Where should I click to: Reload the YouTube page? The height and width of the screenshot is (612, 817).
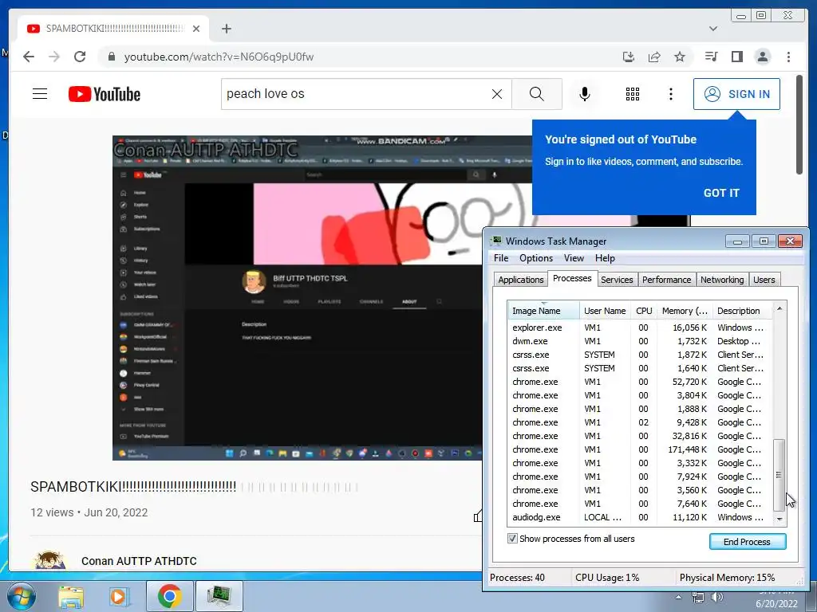click(80, 57)
